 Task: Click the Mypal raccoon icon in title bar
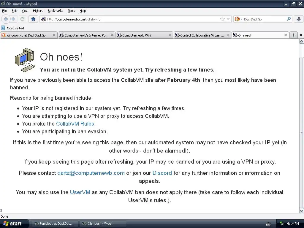pos(3,4)
